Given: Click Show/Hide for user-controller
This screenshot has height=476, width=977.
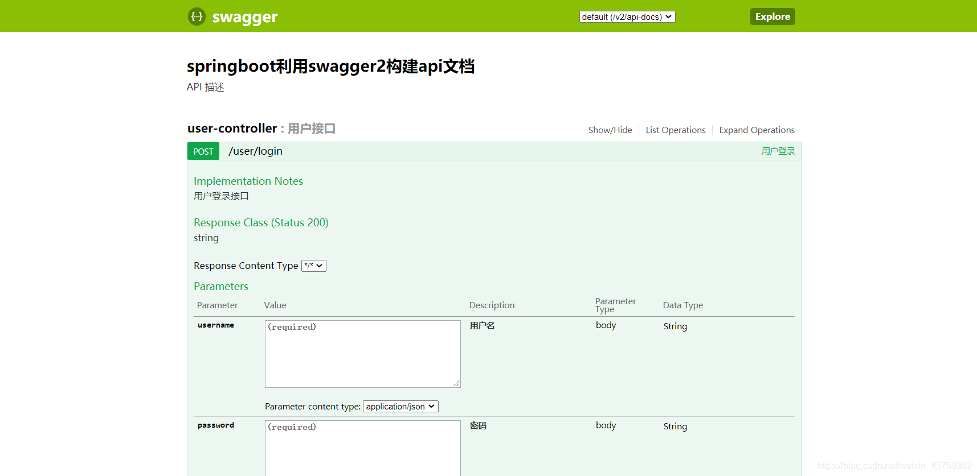Looking at the screenshot, I should tap(610, 130).
